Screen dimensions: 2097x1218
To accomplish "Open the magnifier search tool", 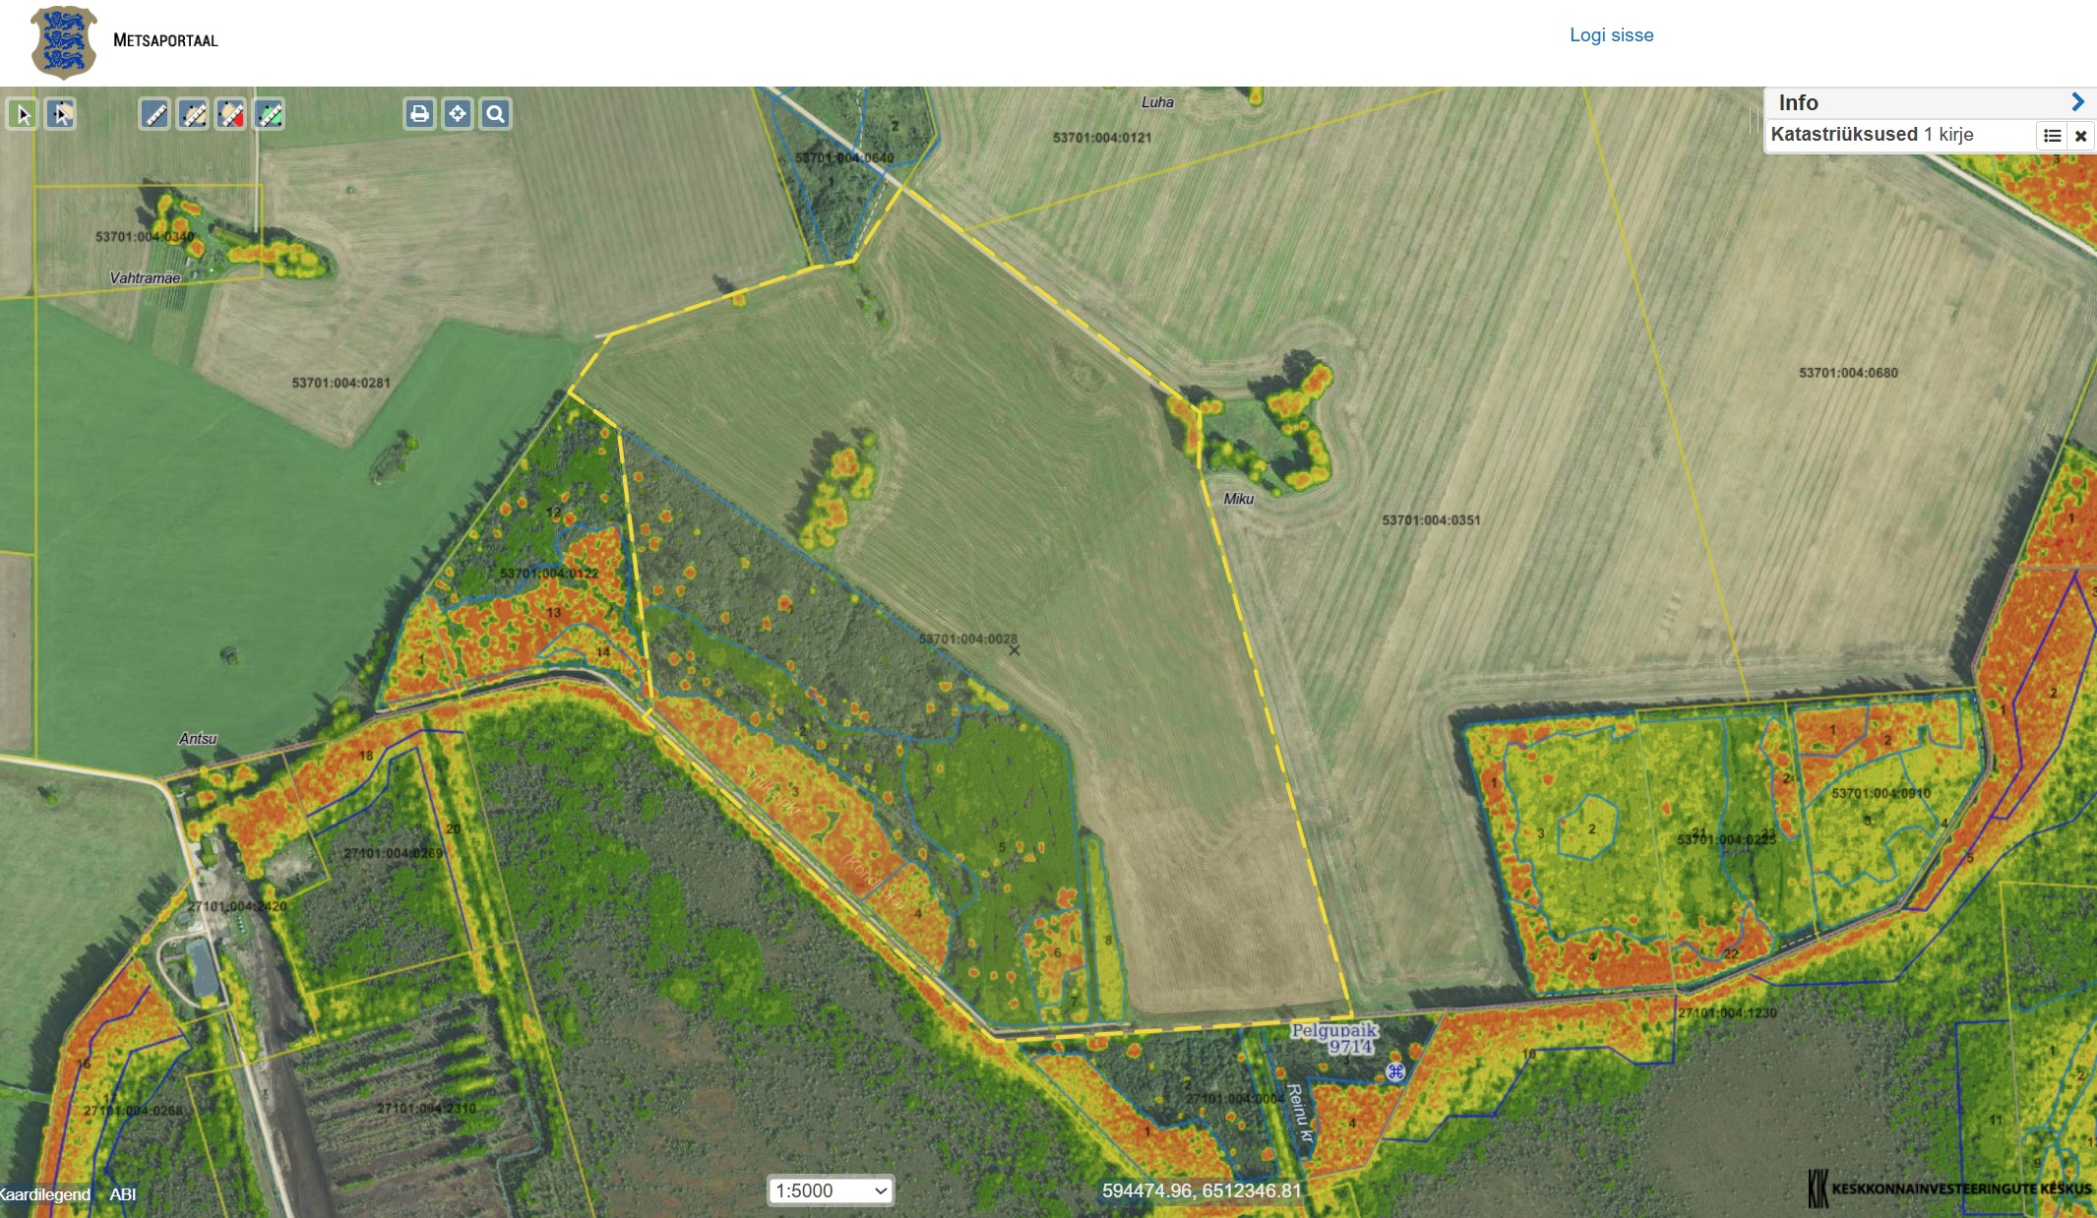I will point(496,114).
